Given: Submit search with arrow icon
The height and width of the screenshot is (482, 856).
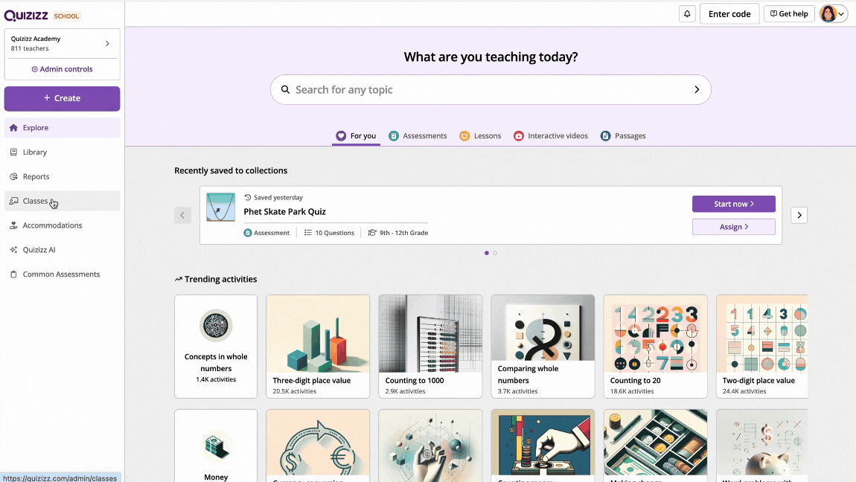Looking at the screenshot, I should (697, 89).
